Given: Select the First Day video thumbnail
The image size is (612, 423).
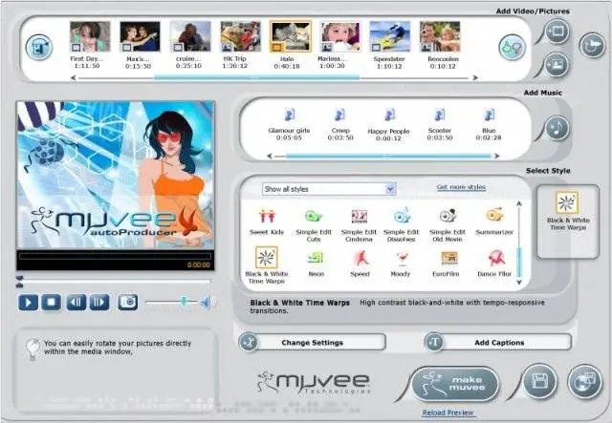Looking at the screenshot, I should click(89, 45).
